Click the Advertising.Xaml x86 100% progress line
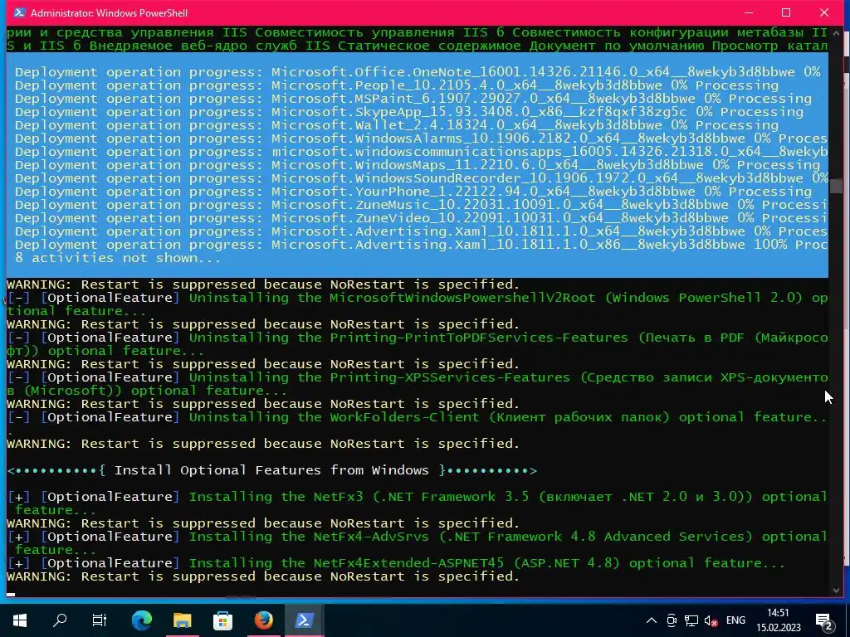Image resolution: width=850 pixels, height=637 pixels. click(421, 245)
